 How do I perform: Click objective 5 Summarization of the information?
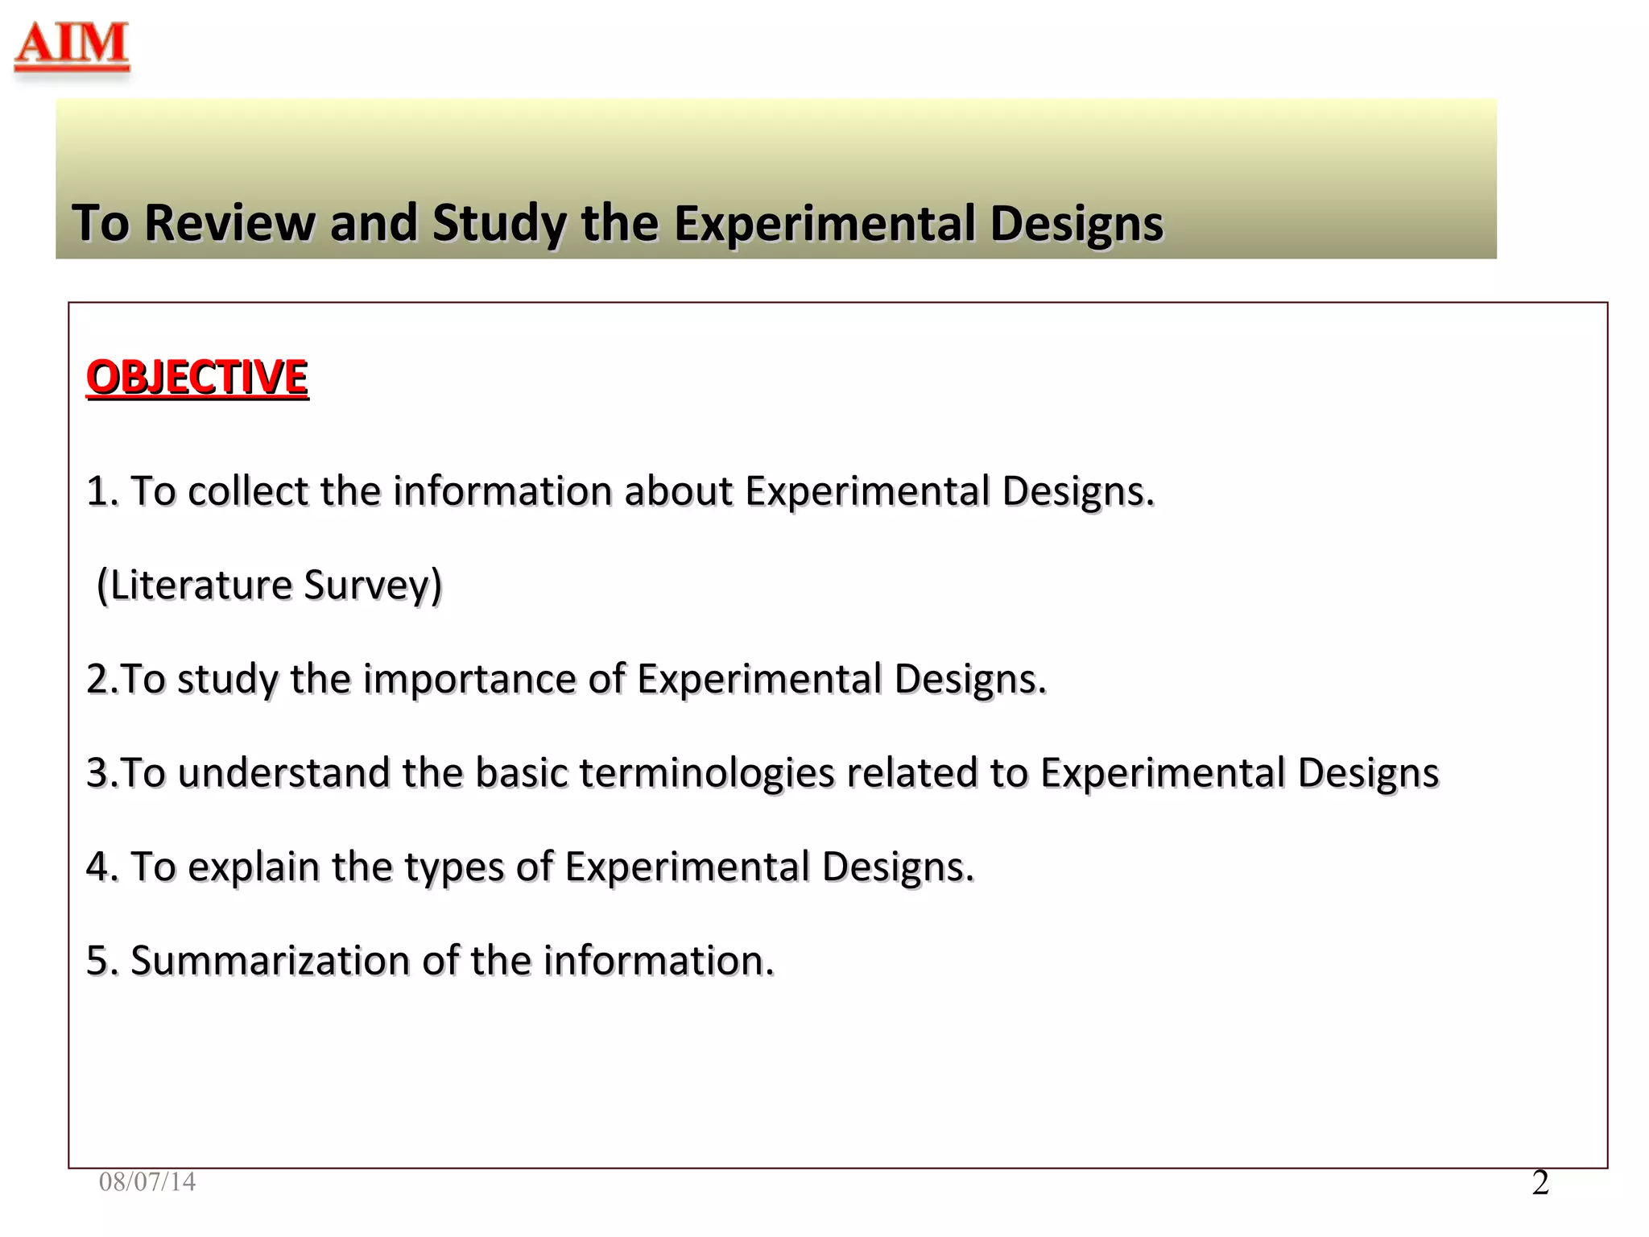430,961
